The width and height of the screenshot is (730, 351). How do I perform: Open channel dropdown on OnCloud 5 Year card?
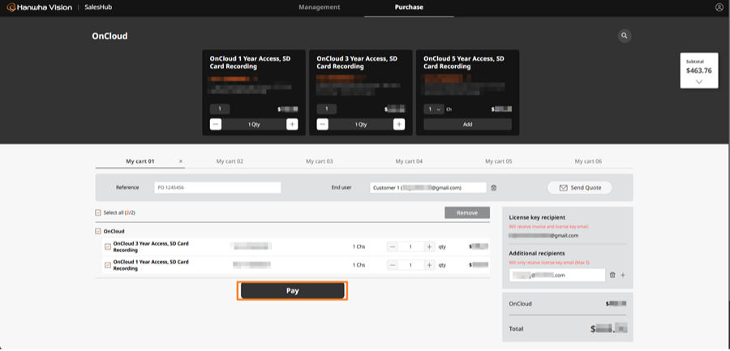433,109
